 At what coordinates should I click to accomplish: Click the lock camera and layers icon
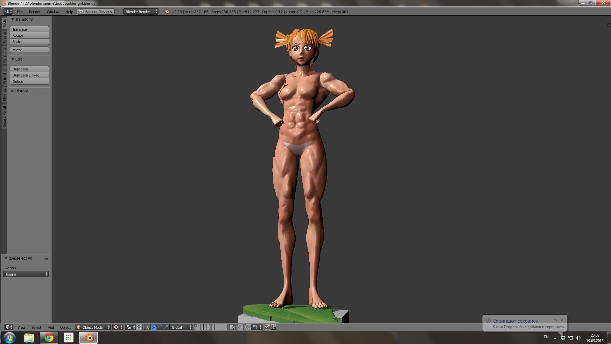tap(232, 327)
